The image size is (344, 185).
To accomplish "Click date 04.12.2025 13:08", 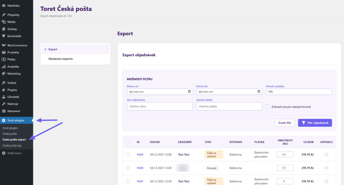I will click(161, 155).
